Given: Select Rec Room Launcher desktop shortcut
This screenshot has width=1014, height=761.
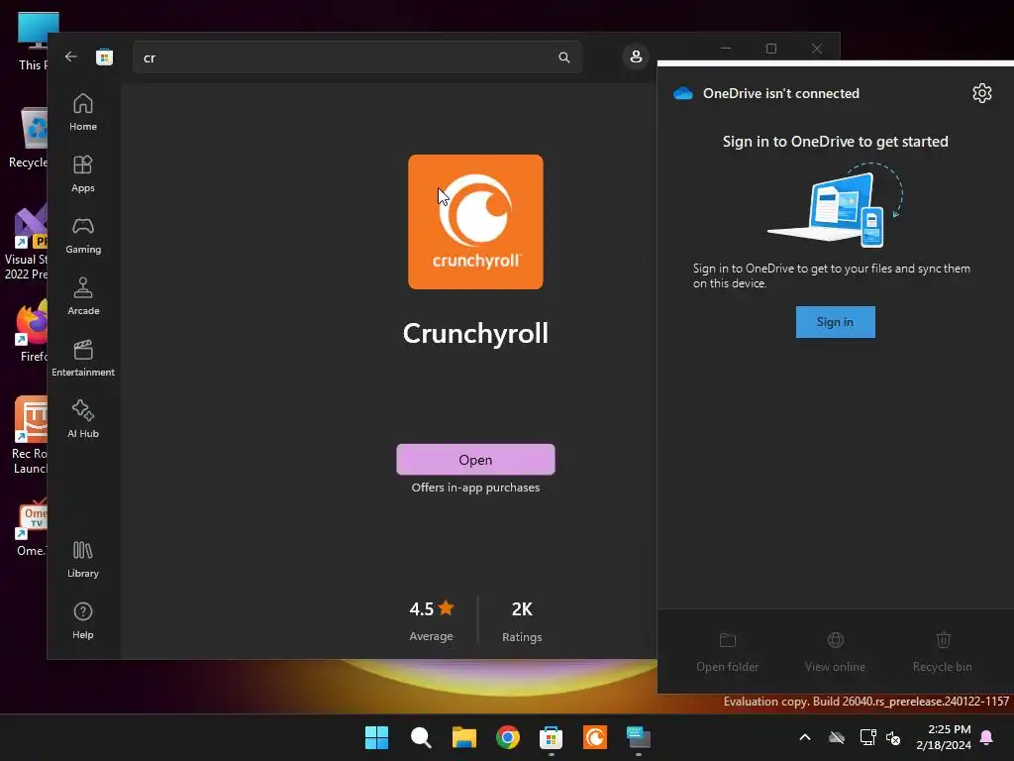Looking at the screenshot, I should coord(29,436).
